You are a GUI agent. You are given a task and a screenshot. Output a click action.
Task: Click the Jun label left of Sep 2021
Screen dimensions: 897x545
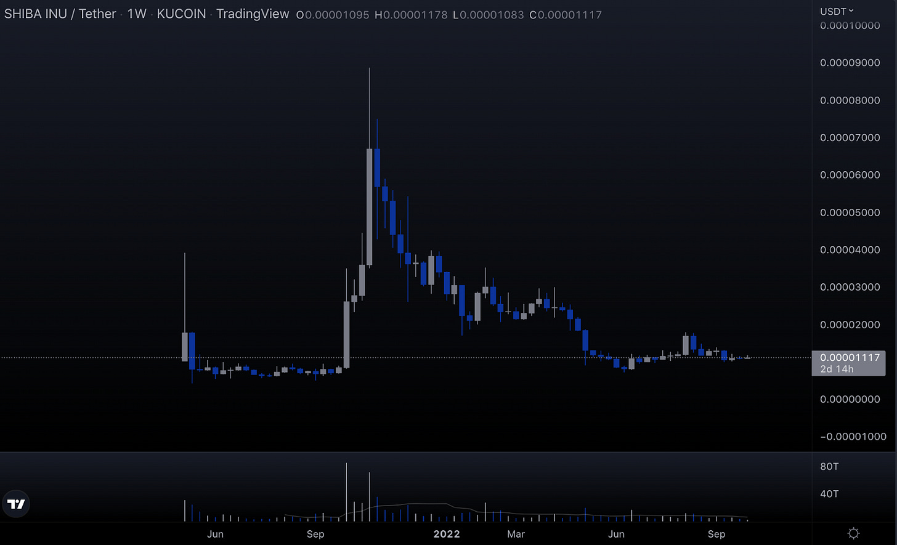[x=215, y=533]
